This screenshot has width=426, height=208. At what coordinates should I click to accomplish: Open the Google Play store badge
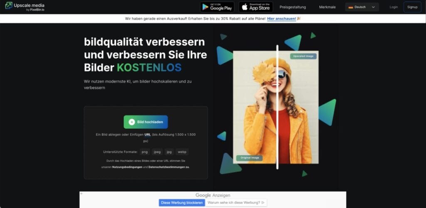tap(217, 7)
